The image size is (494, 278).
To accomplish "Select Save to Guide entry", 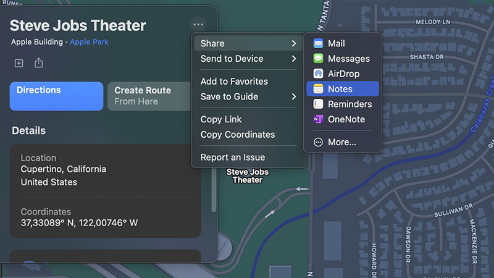I will (248, 96).
